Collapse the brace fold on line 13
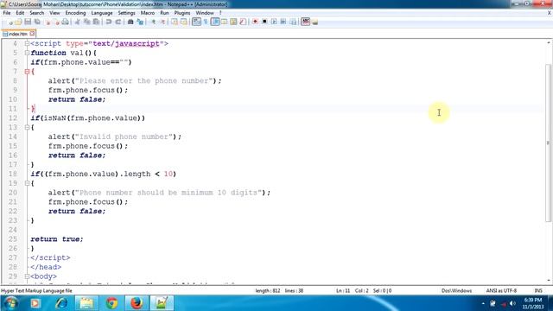Screen dimensions: 553x311 coord(27,127)
